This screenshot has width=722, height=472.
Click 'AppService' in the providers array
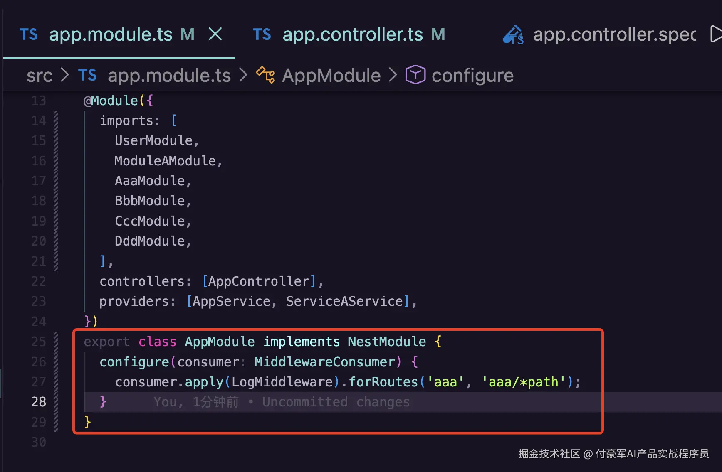point(232,301)
